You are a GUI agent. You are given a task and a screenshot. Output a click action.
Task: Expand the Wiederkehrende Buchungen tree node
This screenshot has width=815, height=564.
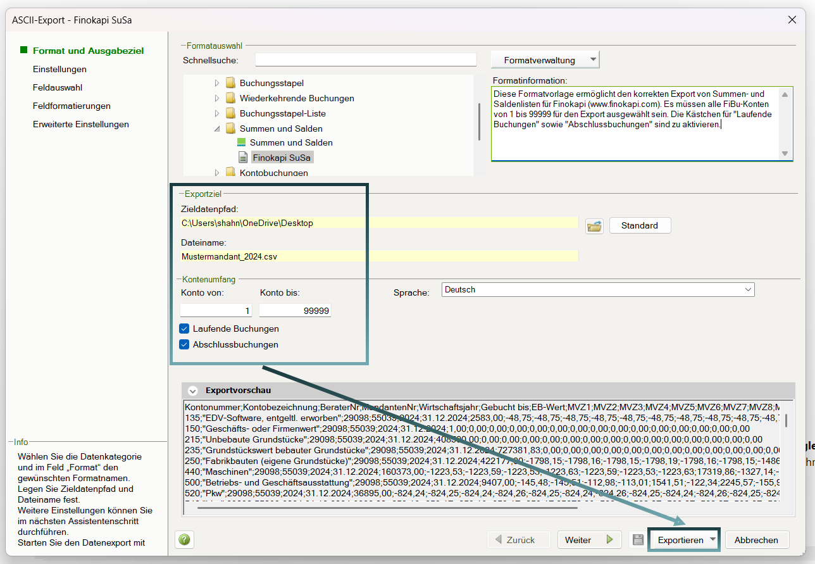click(x=217, y=98)
